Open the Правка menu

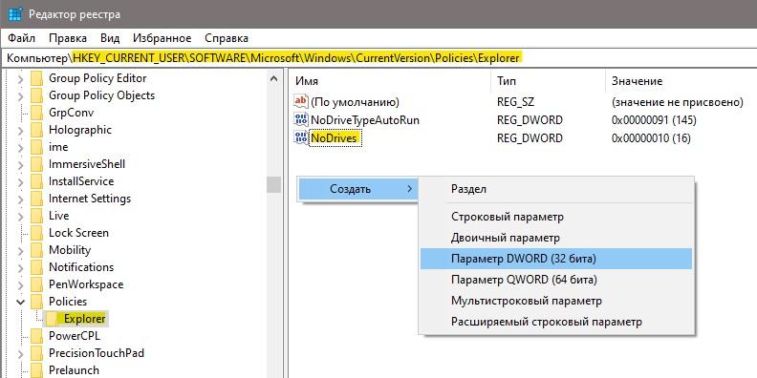68,38
